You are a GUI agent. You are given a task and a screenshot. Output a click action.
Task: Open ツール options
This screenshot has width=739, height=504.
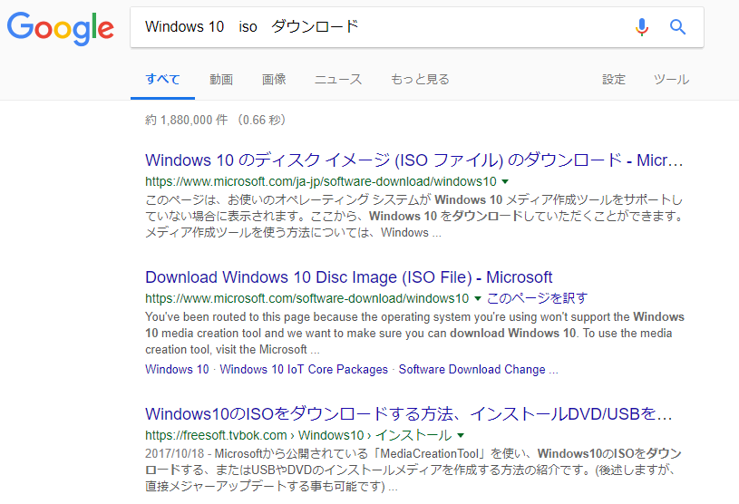pyautogui.click(x=671, y=79)
